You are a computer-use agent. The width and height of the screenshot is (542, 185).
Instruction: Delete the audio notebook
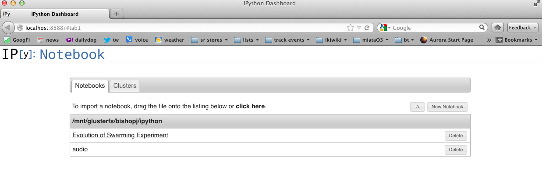click(x=456, y=150)
